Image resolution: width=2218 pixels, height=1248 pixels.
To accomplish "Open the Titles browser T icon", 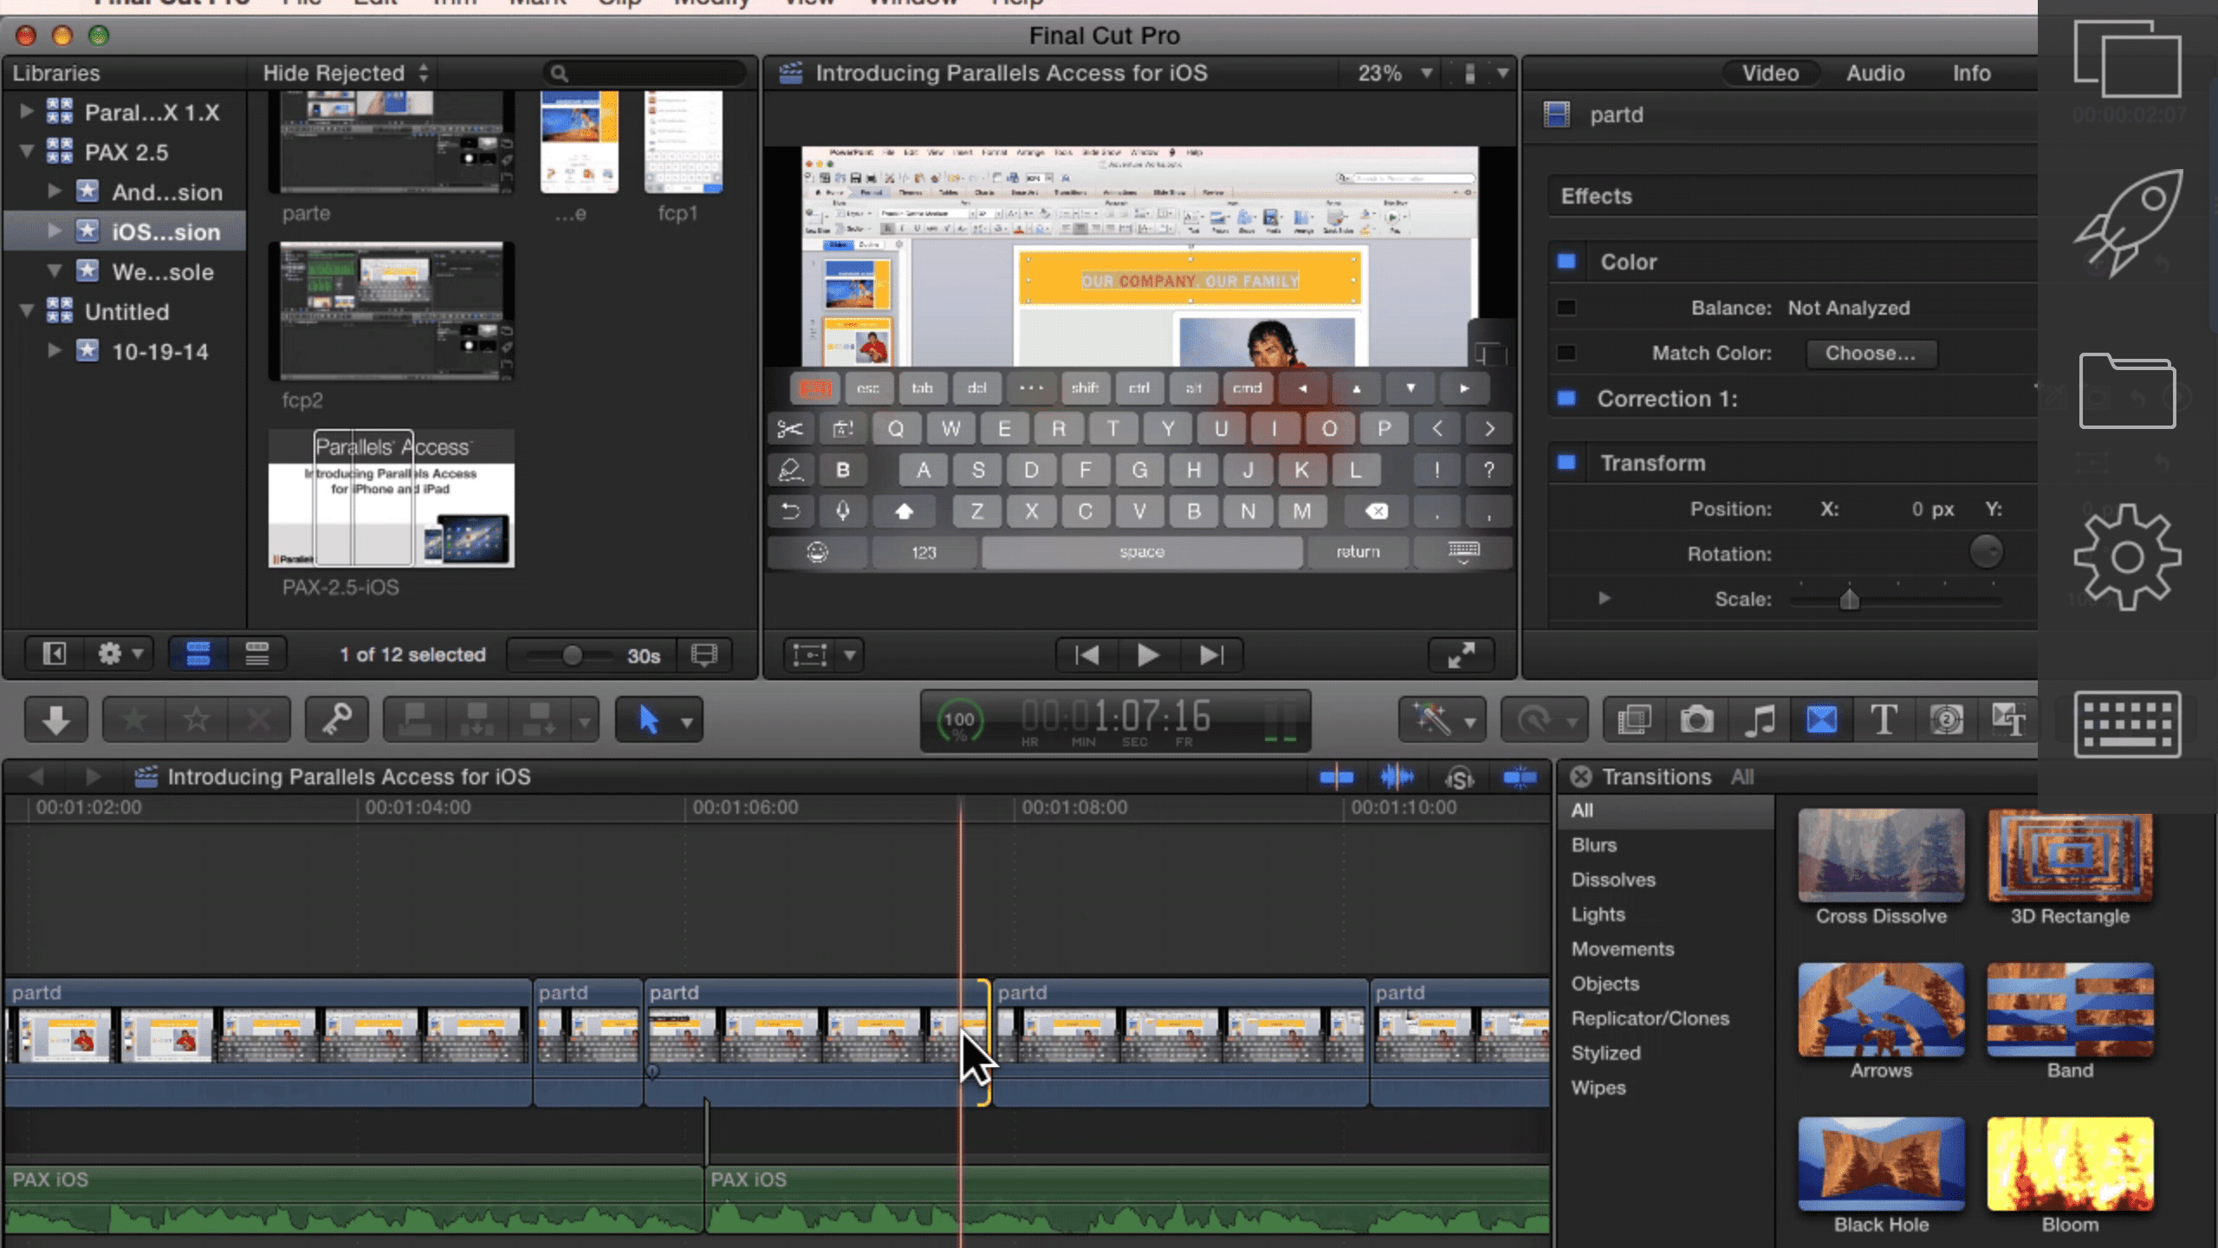I will coord(1884,719).
